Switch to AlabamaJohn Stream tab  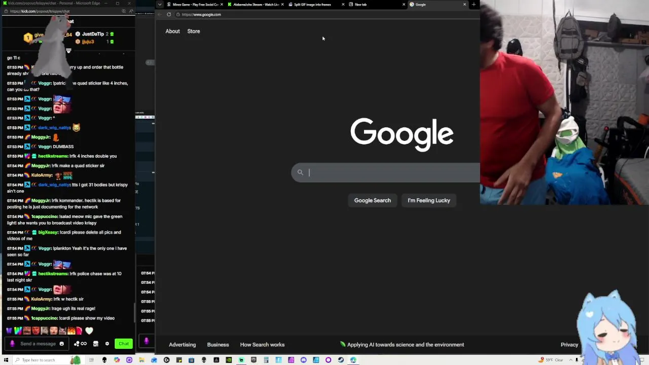[256, 5]
